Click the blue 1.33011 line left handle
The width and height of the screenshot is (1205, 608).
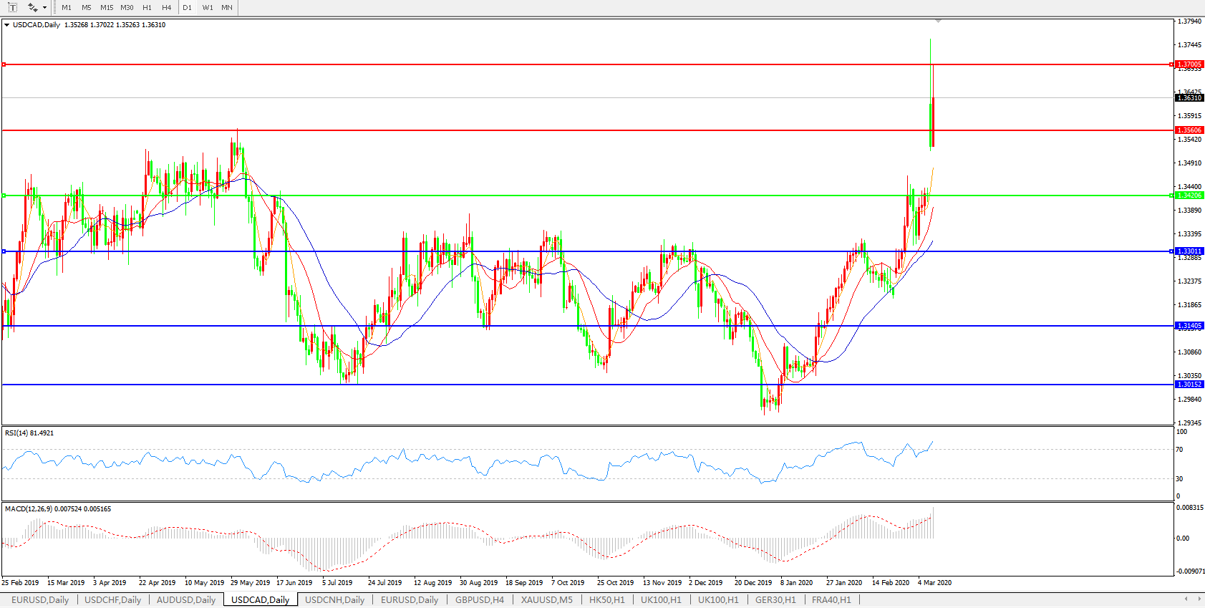[4, 251]
